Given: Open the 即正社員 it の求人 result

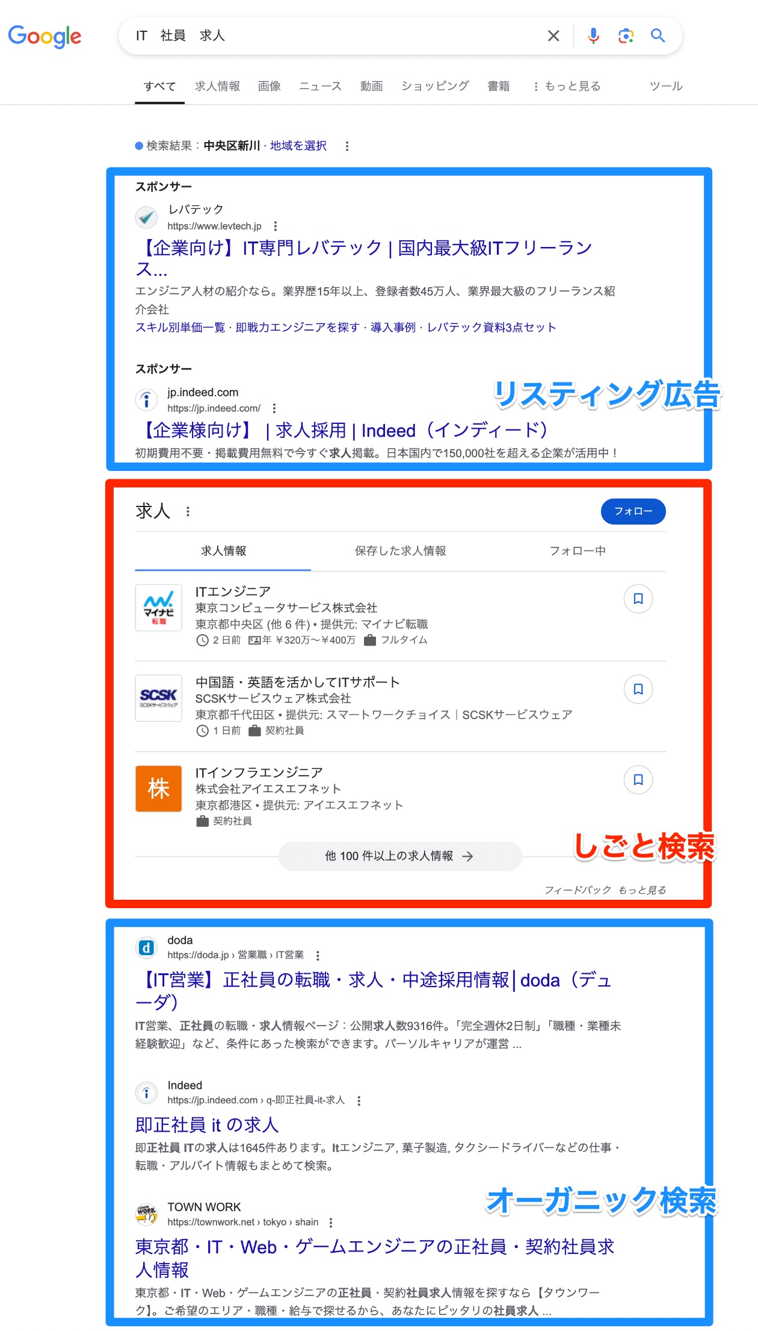Looking at the screenshot, I should click(207, 1125).
